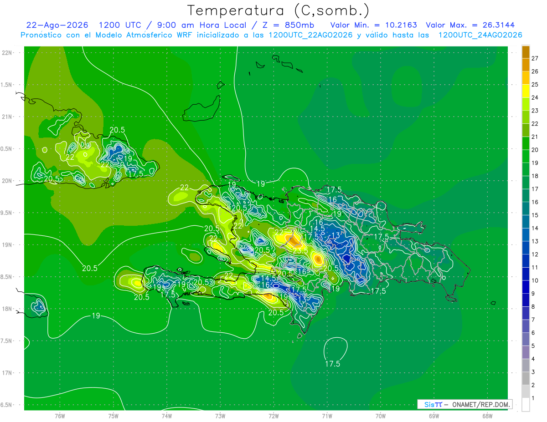Click the gray legend band between 2 and 3

[526, 379]
